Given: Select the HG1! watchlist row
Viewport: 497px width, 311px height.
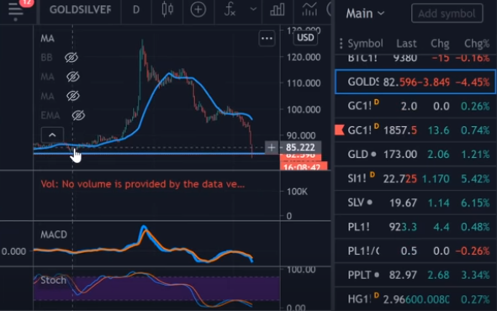Looking at the screenshot, I should click(x=416, y=299).
